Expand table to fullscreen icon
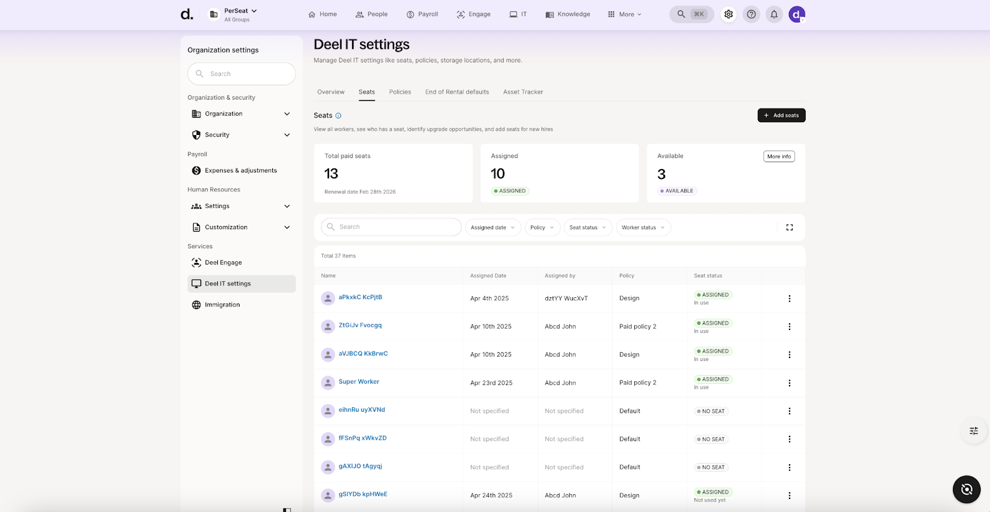The width and height of the screenshot is (990, 512). click(790, 227)
